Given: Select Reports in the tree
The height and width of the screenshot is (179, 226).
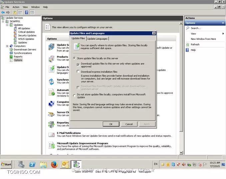Looking at the screenshot, I should [18, 57].
